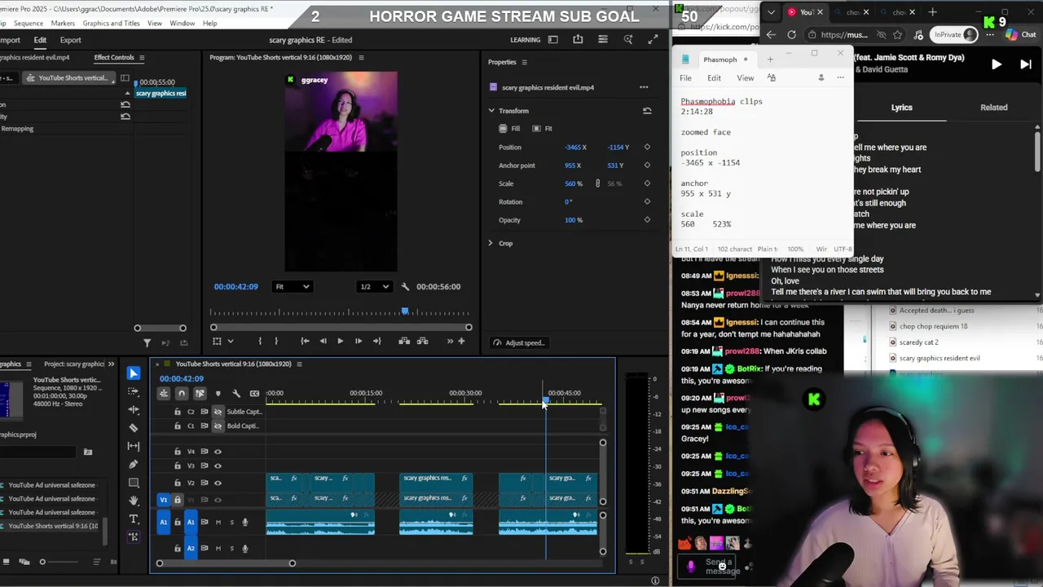This screenshot has width=1043, height=587.
Task: Collapse the Transform section
Action: pos(491,111)
